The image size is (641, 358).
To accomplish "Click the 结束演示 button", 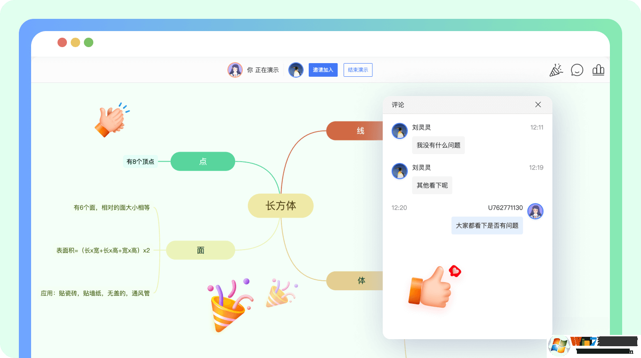I will click(x=358, y=70).
